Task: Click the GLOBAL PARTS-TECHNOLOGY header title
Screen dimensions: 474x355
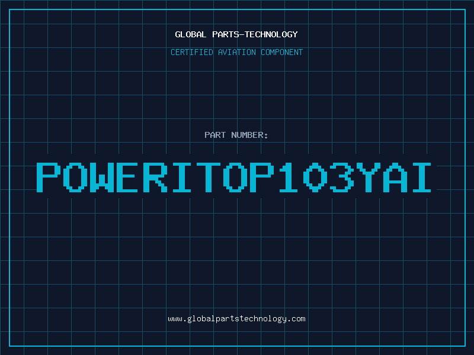Action: tap(236, 34)
